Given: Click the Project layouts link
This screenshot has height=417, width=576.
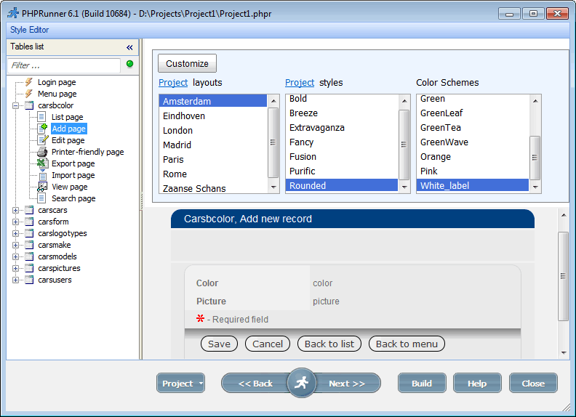Looking at the screenshot, I should (x=173, y=83).
